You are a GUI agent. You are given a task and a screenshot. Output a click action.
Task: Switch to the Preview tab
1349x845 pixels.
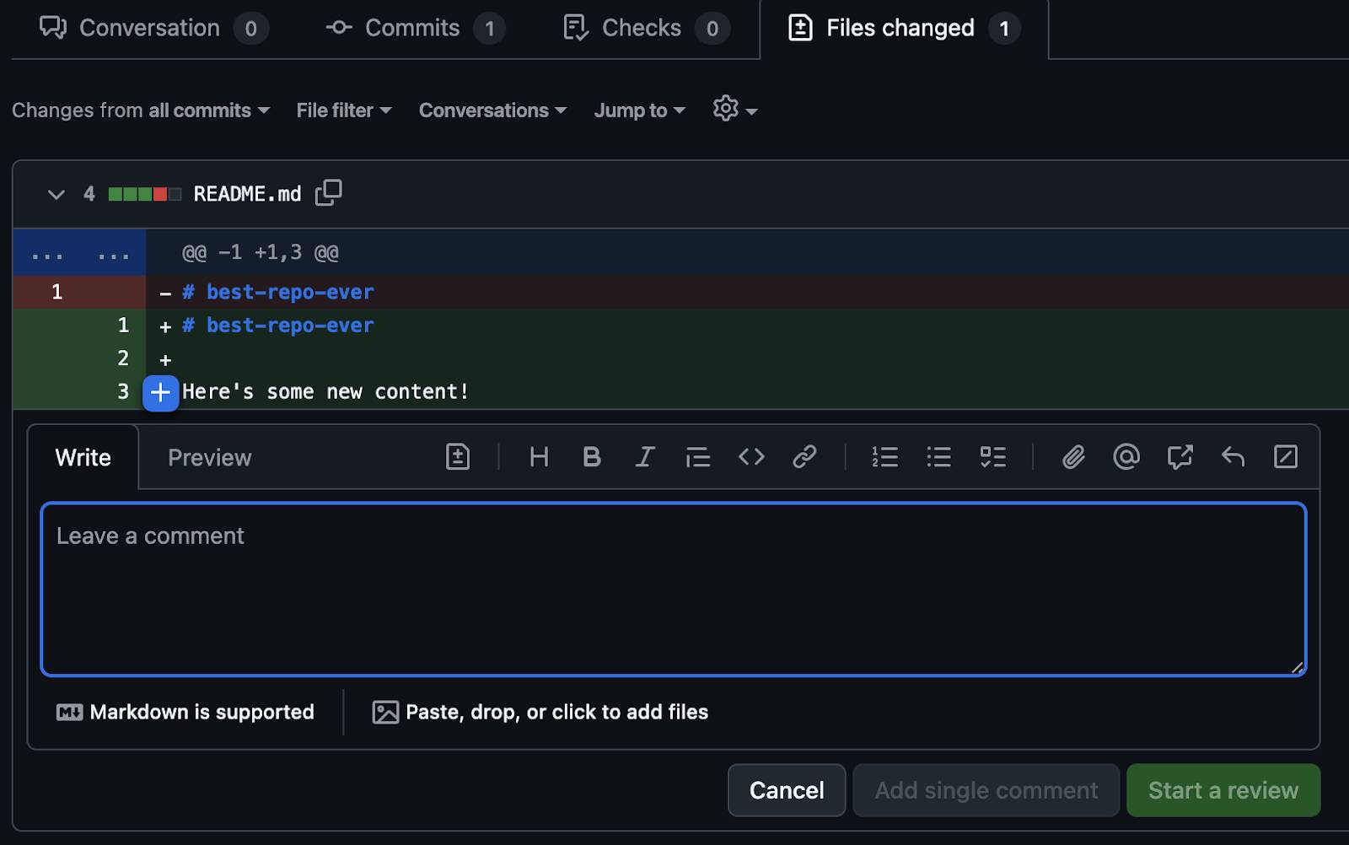coord(209,457)
